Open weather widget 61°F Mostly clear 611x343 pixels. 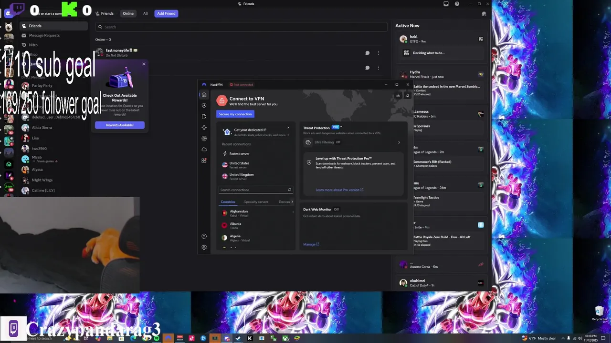(539, 338)
